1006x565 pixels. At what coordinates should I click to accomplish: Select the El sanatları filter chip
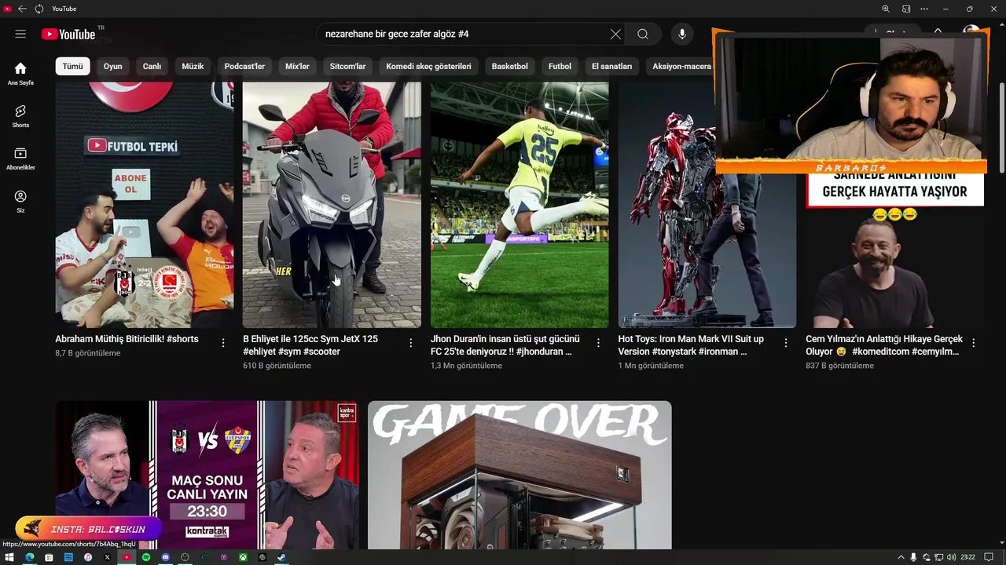click(611, 67)
